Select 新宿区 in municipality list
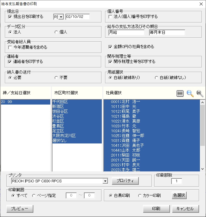Screen dimensions: 206x217 [77, 107]
